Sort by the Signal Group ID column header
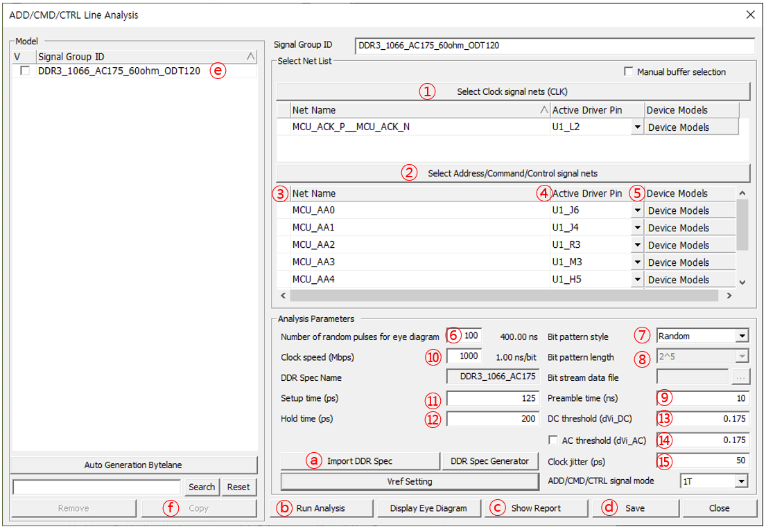Screen dimensions: 766x529 (x=139, y=57)
